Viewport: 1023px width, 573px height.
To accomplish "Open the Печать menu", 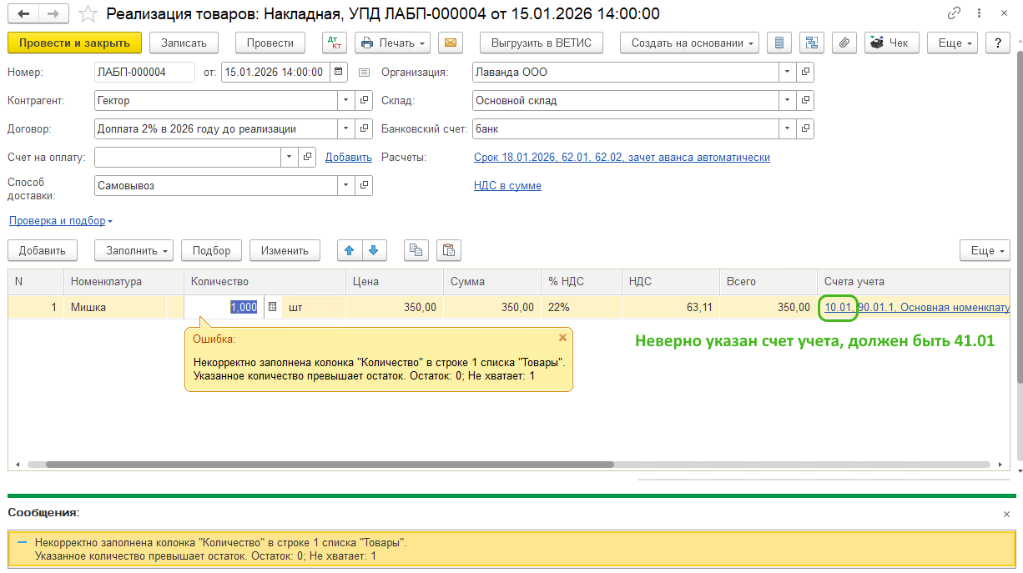I will click(x=392, y=43).
